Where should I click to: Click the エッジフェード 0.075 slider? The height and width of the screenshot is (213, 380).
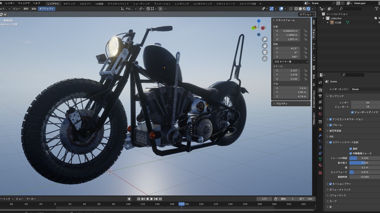click(365, 172)
